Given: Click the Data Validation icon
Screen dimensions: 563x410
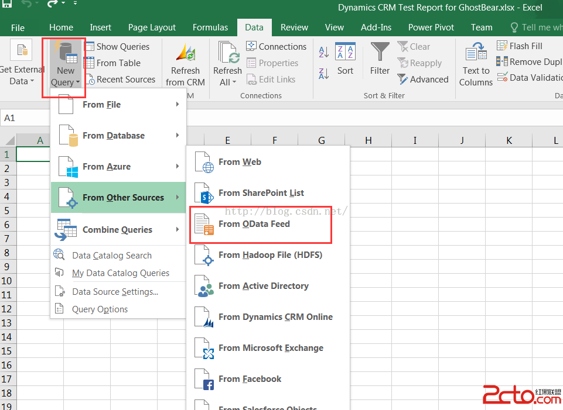Looking at the screenshot, I should point(502,77).
